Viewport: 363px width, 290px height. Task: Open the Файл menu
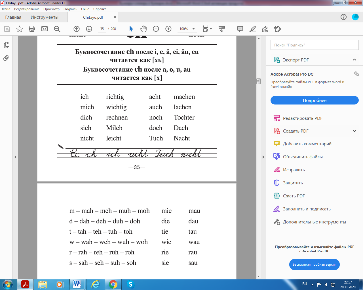[x=6, y=9]
